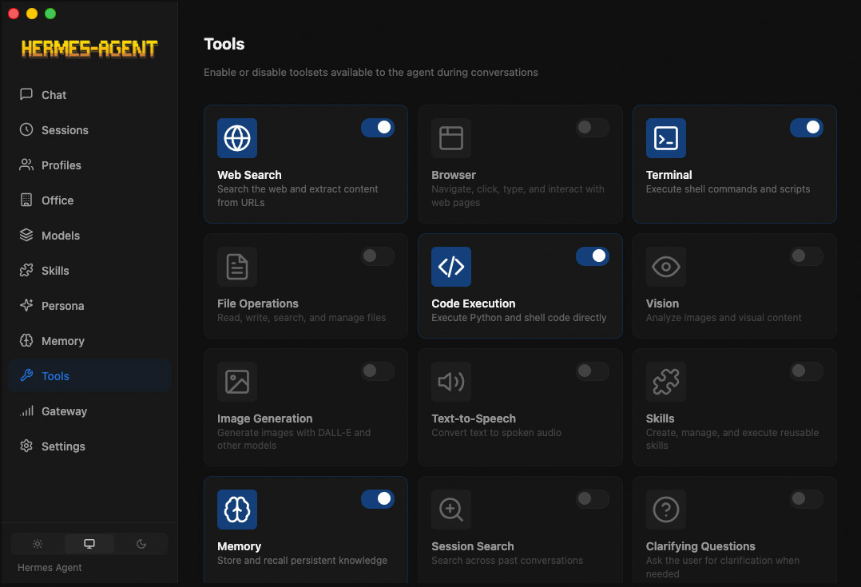The image size is (861, 587).
Task: Select dark mode in the theme switcher
Action: 141,543
